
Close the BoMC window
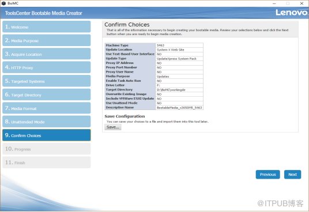pos(302,3)
